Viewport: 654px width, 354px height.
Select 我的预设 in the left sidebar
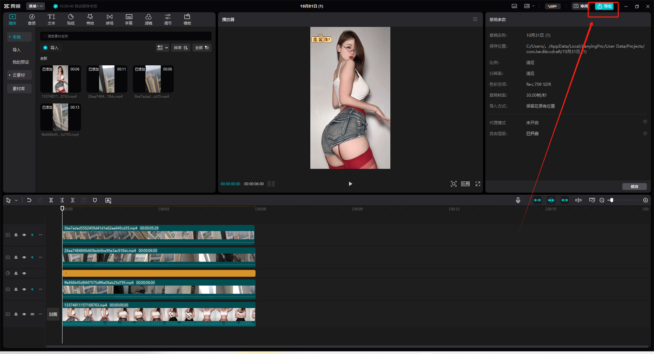(x=21, y=62)
